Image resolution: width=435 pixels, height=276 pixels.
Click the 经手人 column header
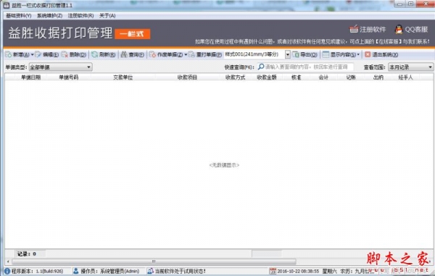pyautogui.click(x=405, y=78)
